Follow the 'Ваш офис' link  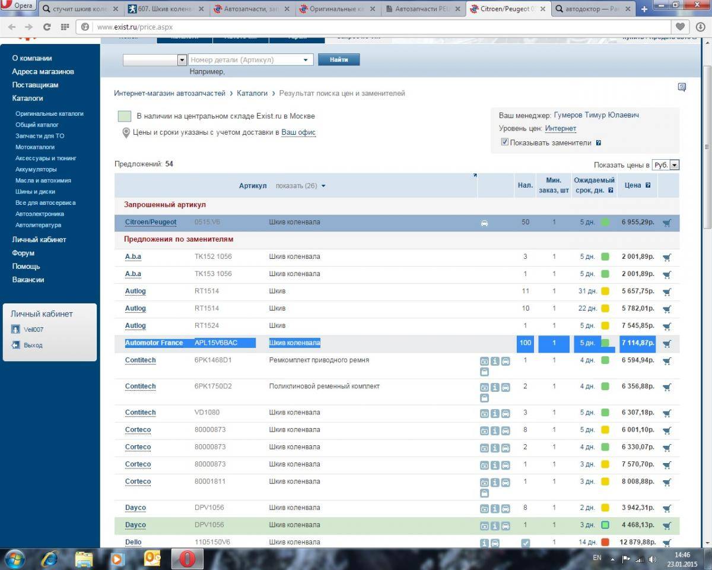(298, 132)
